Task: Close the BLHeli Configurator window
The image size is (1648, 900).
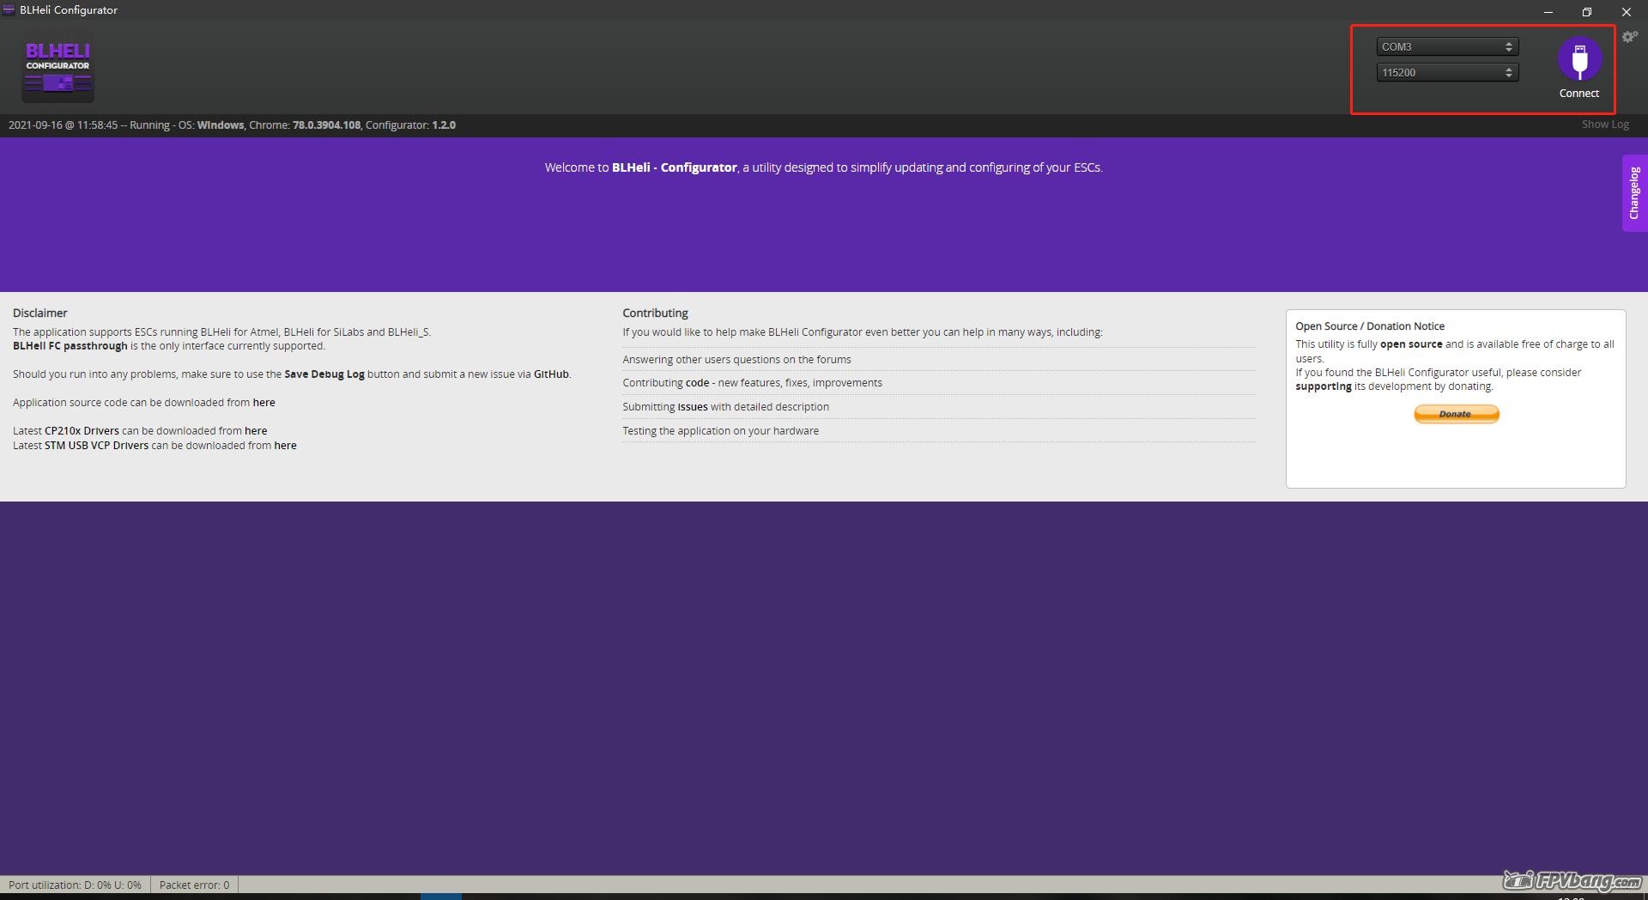Action: tap(1627, 11)
